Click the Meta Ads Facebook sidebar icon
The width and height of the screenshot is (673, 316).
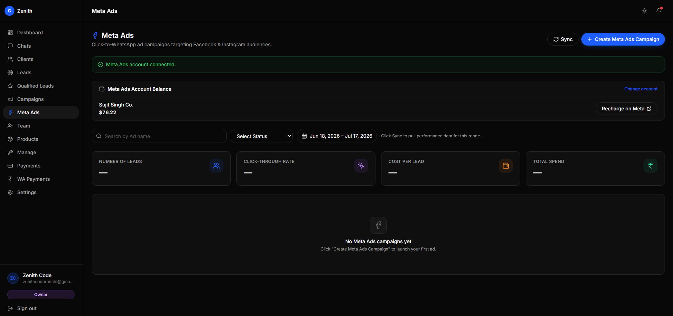pos(10,112)
